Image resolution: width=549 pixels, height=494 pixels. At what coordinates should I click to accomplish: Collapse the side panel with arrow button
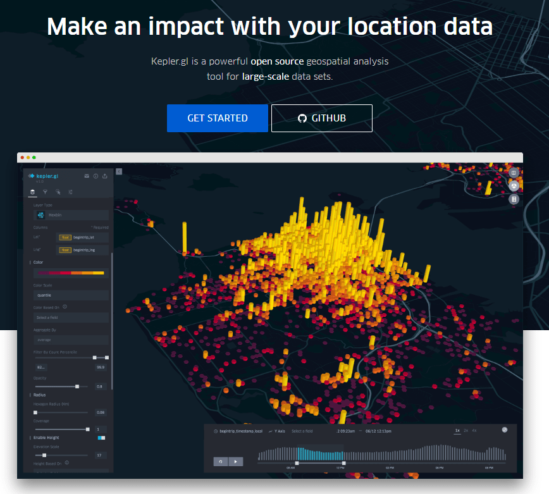pyautogui.click(x=119, y=171)
